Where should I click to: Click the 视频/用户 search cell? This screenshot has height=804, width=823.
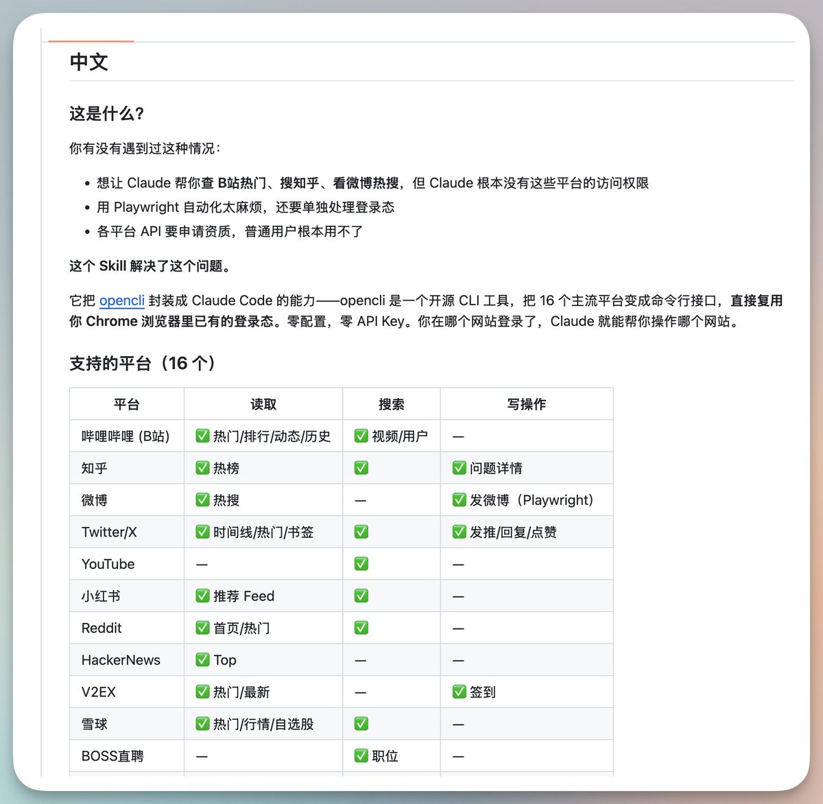(391, 436)
